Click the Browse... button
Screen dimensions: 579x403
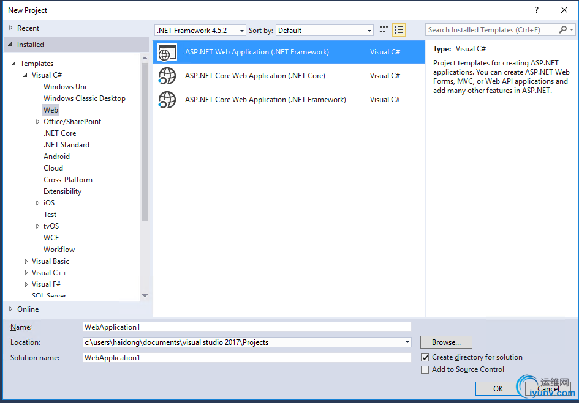click(x=446, y=342)
